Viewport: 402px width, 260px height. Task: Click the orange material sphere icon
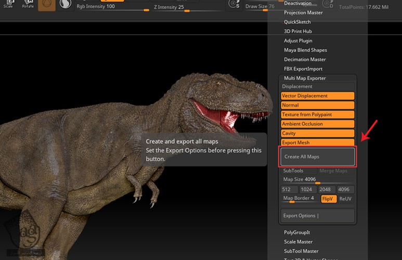[x=47, y=5]
